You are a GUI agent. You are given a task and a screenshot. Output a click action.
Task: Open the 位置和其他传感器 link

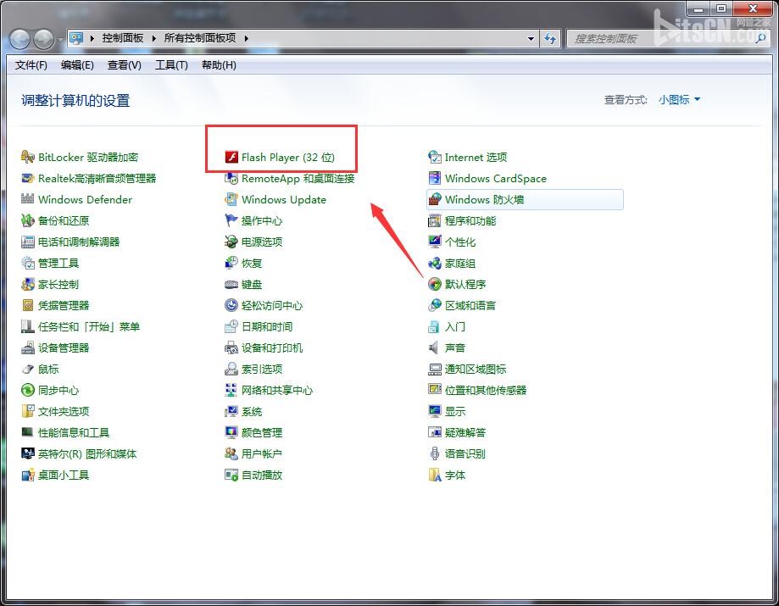tap(486, 391)
